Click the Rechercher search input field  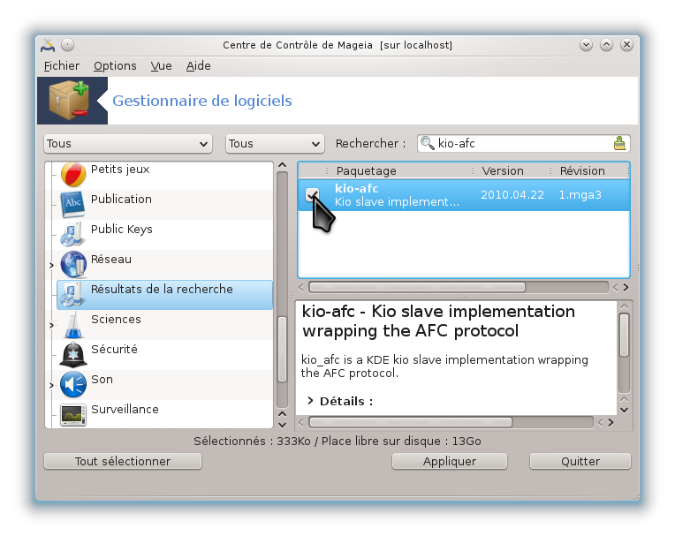coord(524,143)
